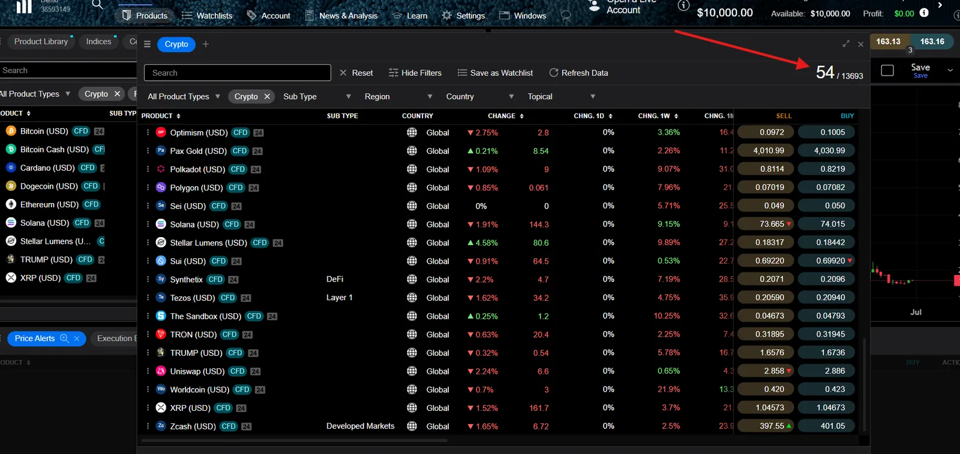Click buy price 4,030.99 for Pax Gold
This screenshot has height=454, width=960.
pyautogui.click(x=826, y=150)
